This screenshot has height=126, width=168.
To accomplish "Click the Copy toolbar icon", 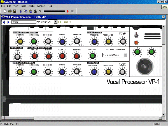I will (25, 11).
